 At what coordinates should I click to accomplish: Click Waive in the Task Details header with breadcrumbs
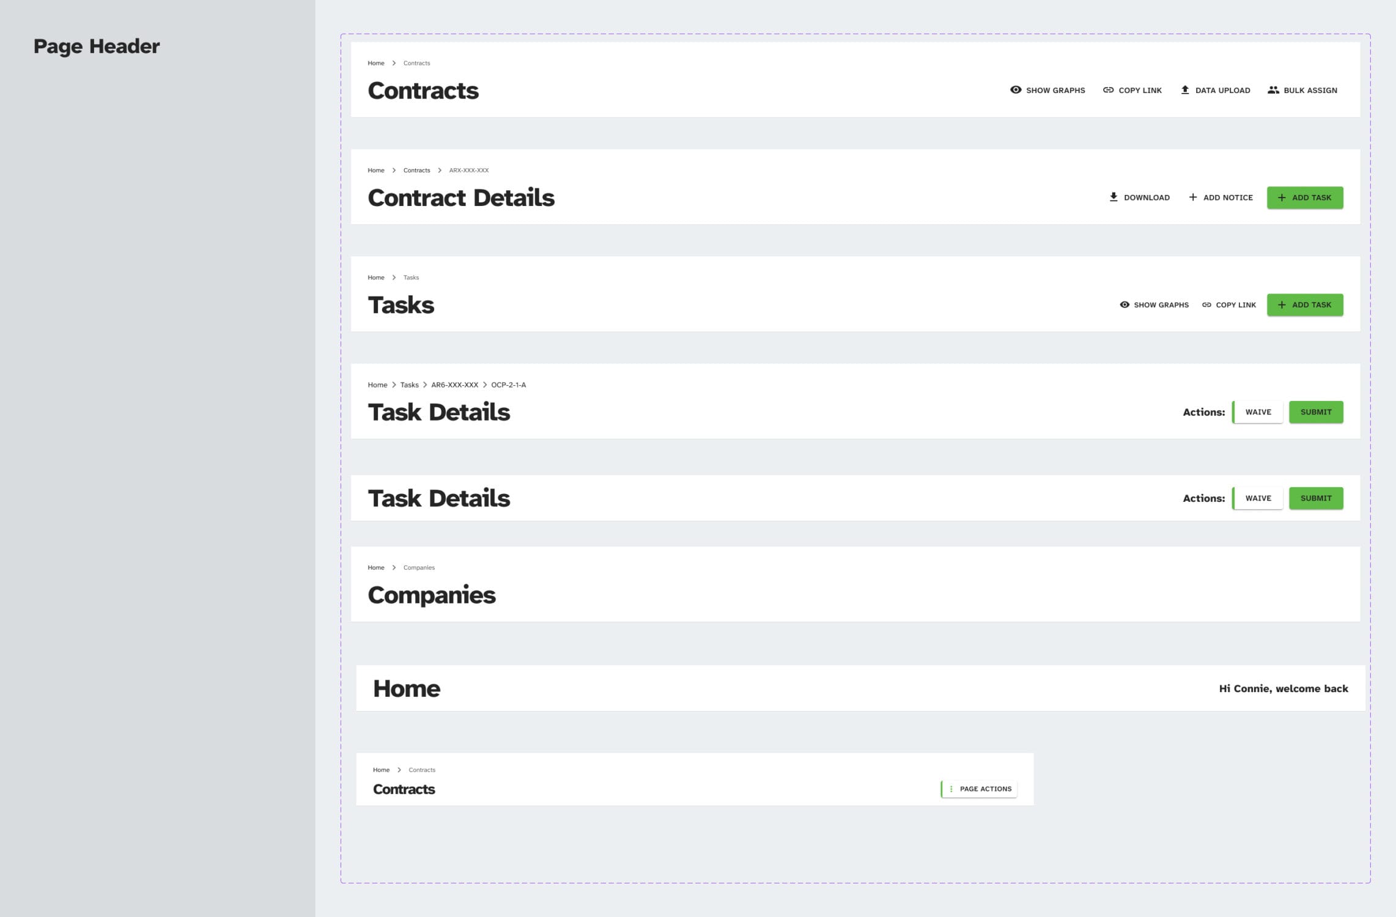(1258, 412)
